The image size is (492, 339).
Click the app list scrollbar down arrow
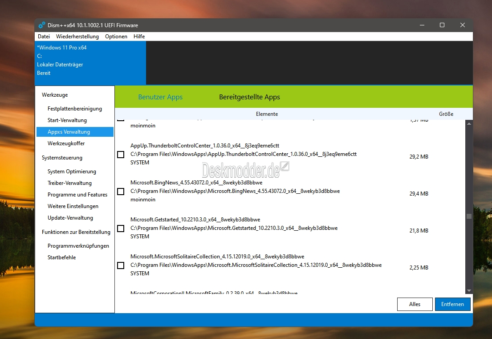[469, 290]
